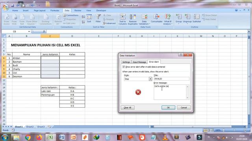This screenshot has height=141, width=252.
Task: Click OK in Data Validation dialog
Action: pyautogui.click(x=168, y=108)
